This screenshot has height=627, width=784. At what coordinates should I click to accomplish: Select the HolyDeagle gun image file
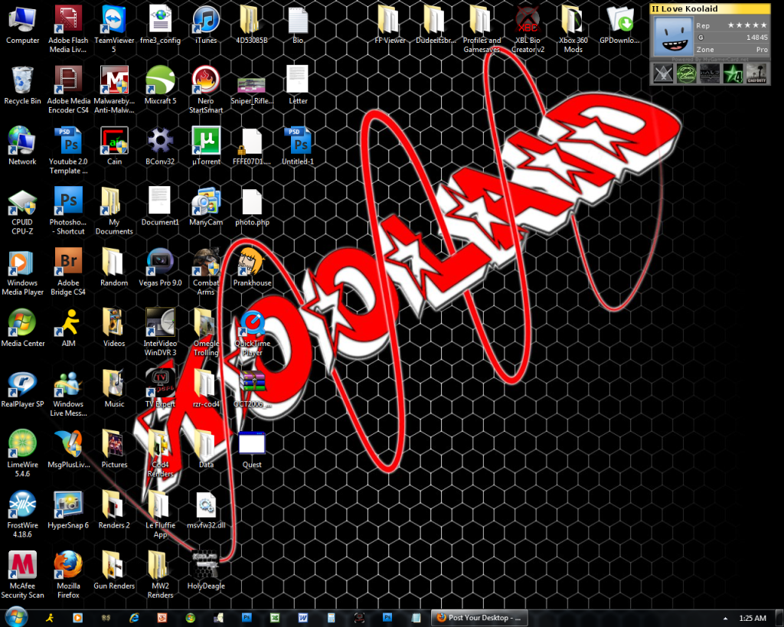[x=205, y=565]
